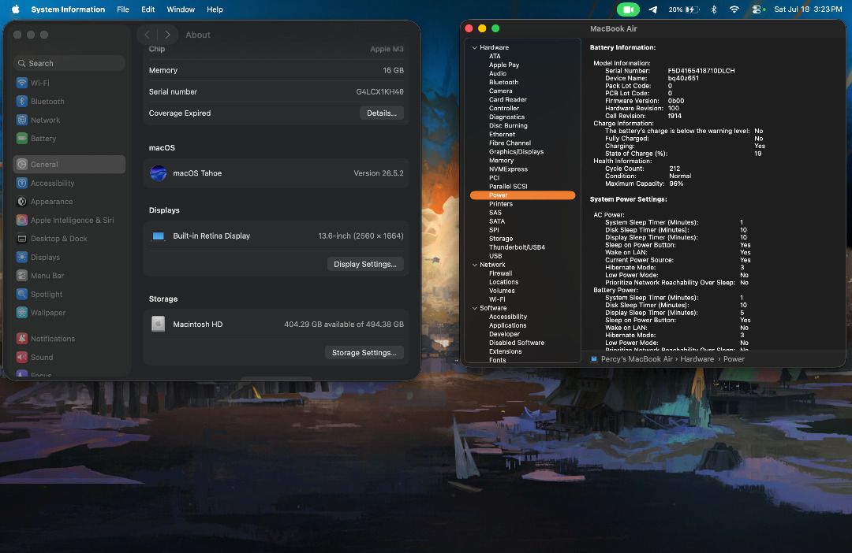Click the Appearance icon in settings sidebar
852x553 pixels.
coord(22,202)
